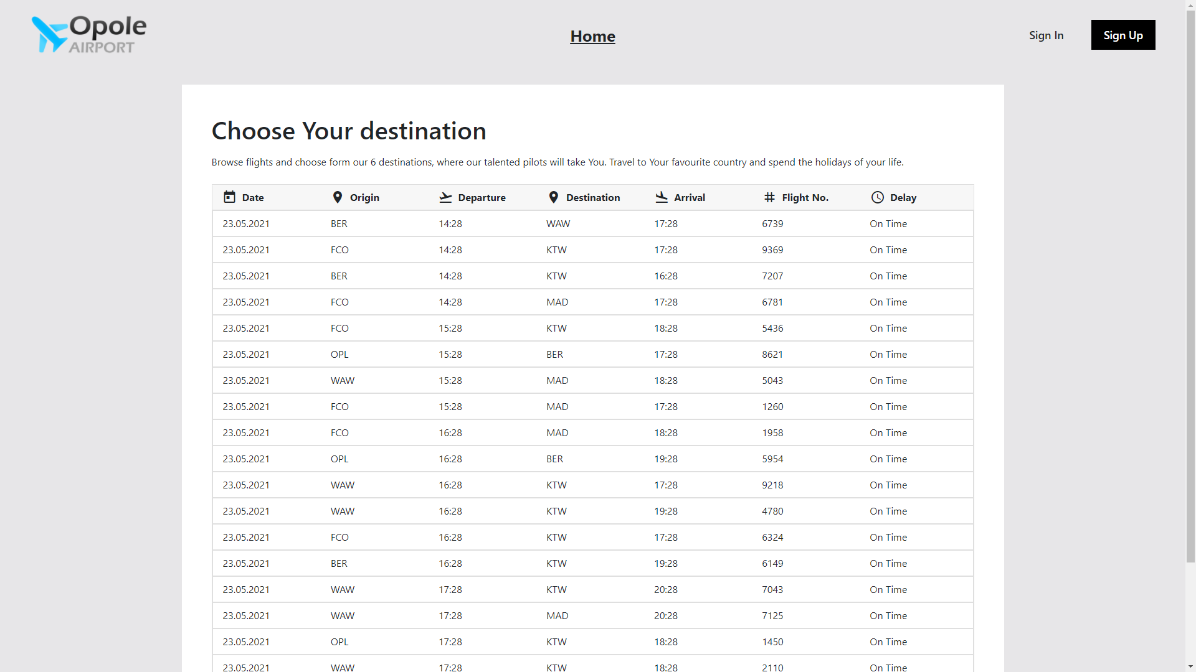Click the BER to KTW flight numbered 7207
This screenshot has height=672, width=1196.
pyautogui.click(x=592, y=276)
